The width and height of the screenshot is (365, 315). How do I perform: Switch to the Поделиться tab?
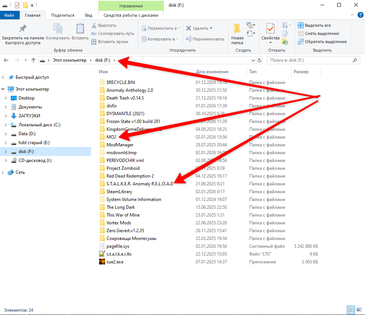coord(63,15)
